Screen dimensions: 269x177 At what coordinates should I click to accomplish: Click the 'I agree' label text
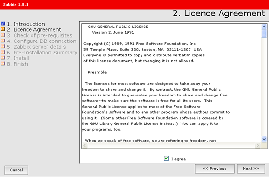(178, 159)
